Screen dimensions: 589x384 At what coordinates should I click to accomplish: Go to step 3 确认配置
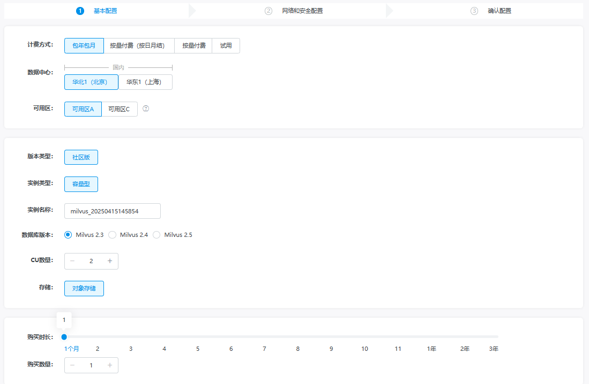[x=499, y=11]
